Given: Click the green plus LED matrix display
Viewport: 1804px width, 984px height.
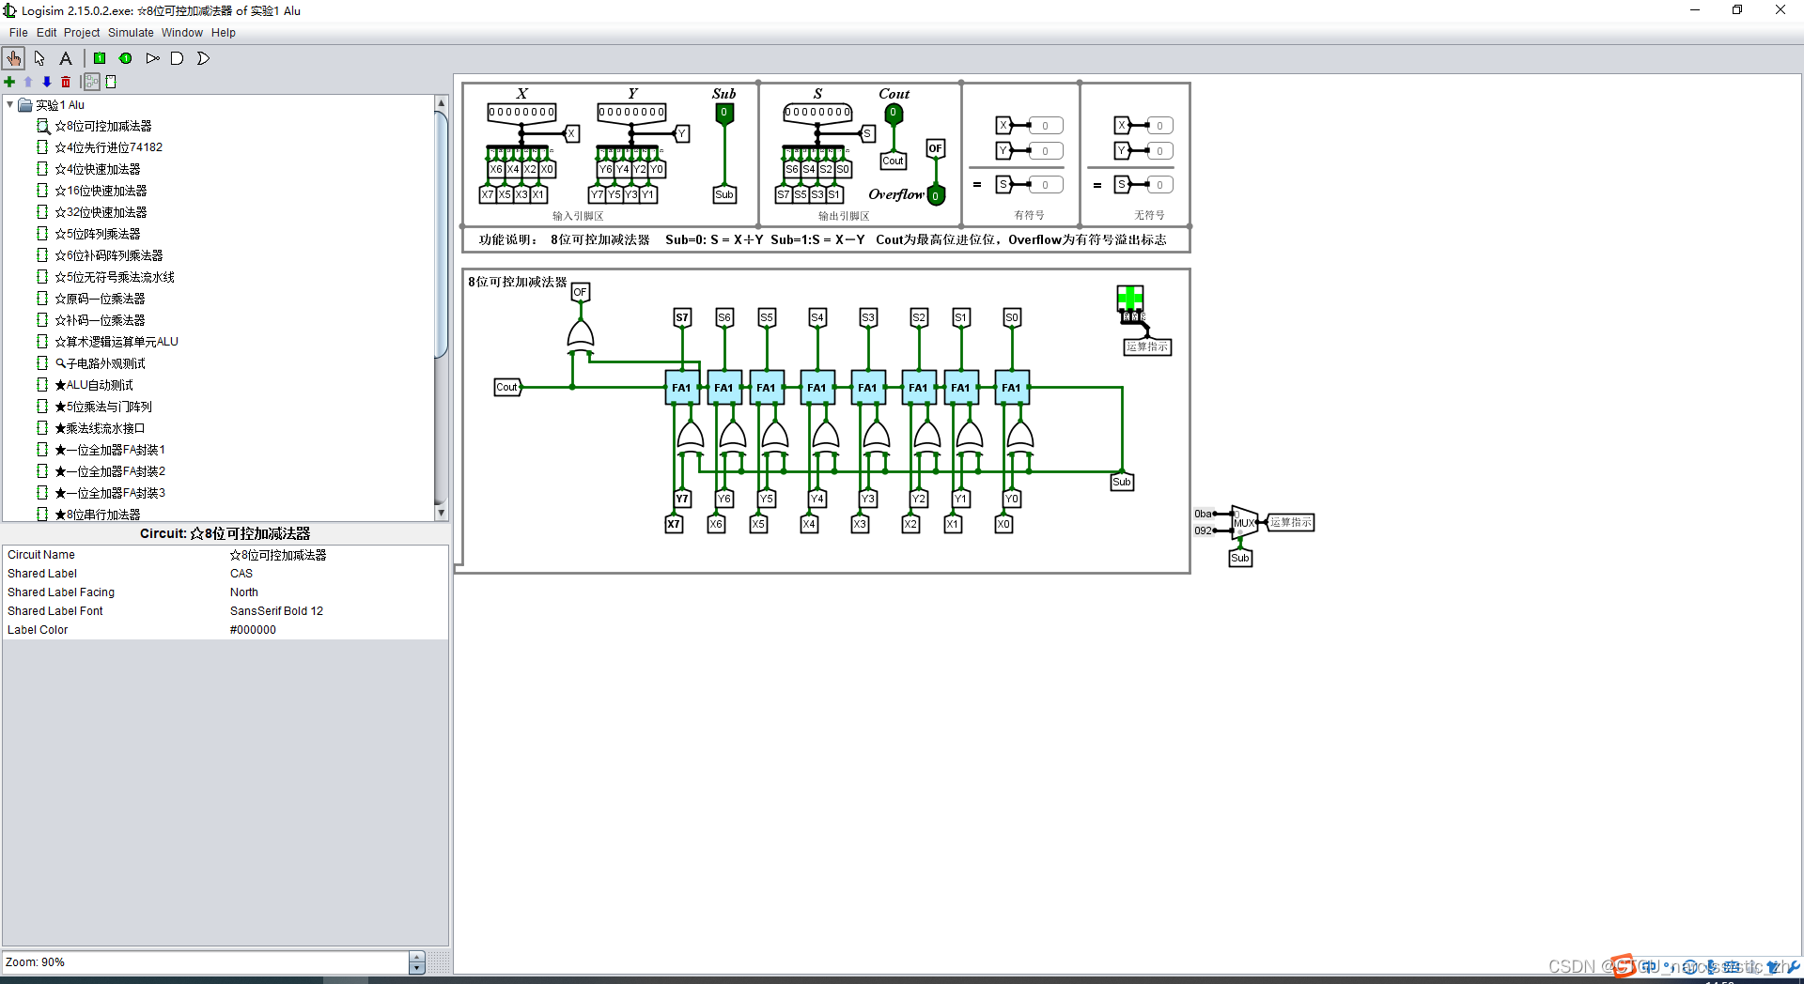Looking at the screenshot, I should tap(1130, 299).
